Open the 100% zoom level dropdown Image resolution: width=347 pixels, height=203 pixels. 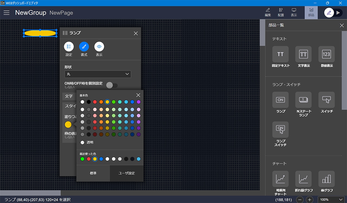tap(331, 200)
